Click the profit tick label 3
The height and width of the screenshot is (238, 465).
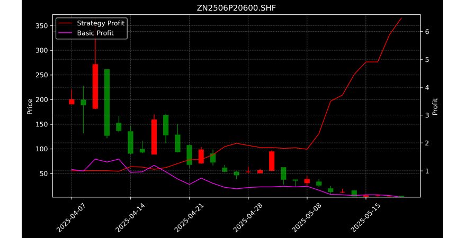[427, 115]
